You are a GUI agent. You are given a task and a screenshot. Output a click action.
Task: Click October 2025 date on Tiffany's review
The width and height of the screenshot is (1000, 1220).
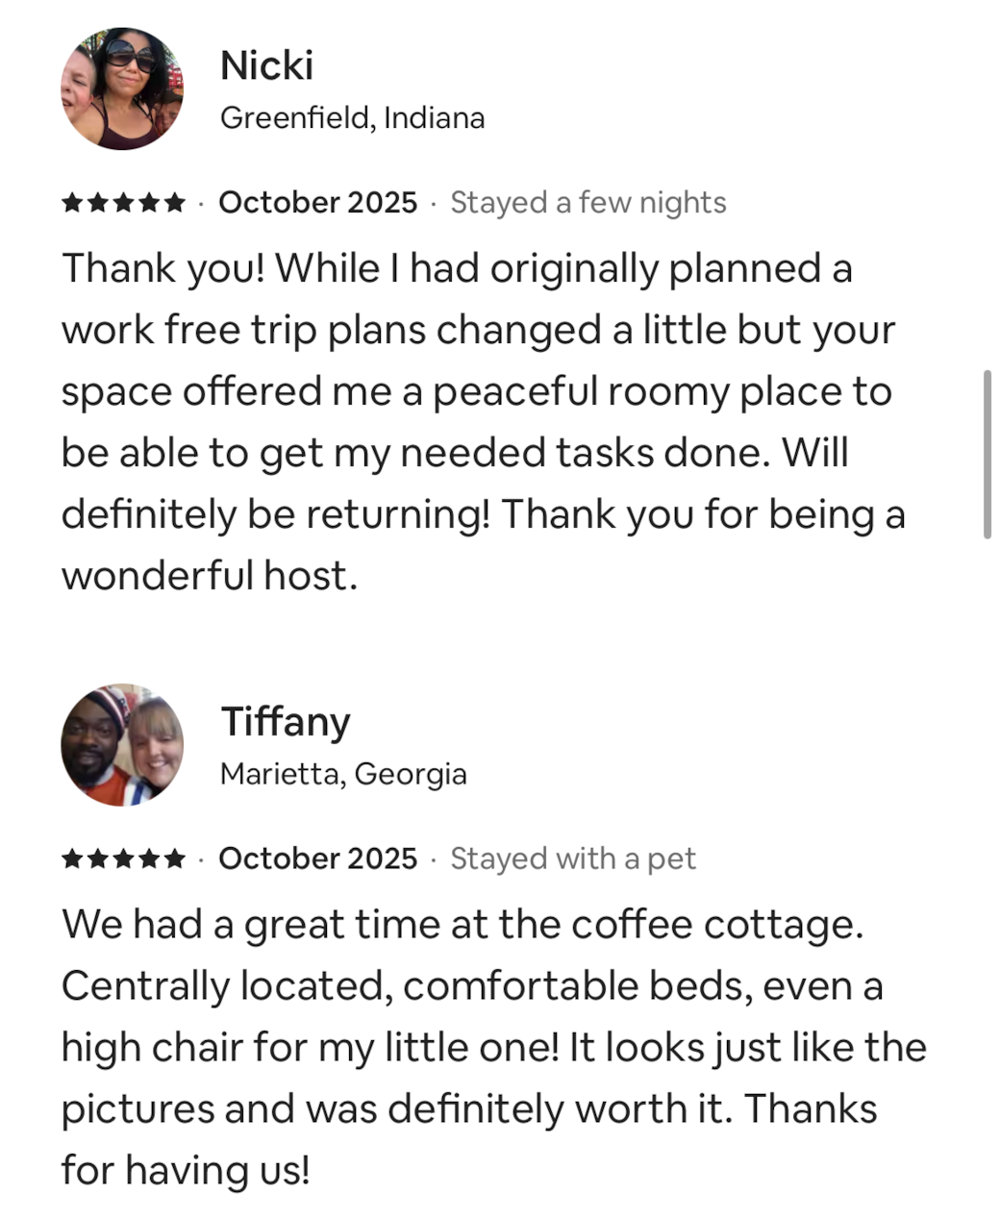tap(318, 859)
